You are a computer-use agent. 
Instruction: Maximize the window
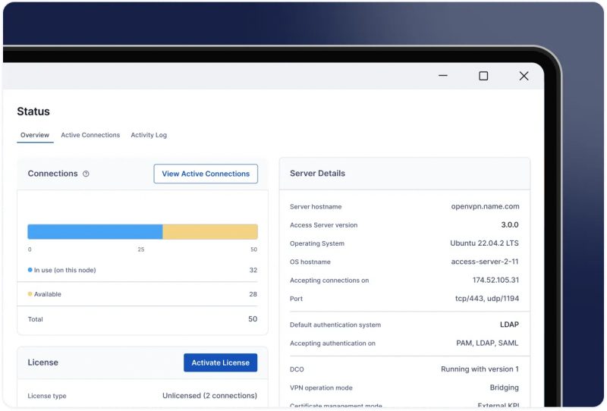pyautogui.click(x=483, y=76)
